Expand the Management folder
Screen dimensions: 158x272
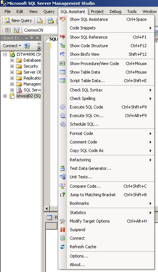click(12, 84)
